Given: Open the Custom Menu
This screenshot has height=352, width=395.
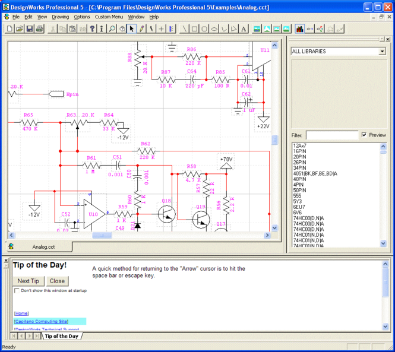Looking at the screenshot, I should (109, 17).
